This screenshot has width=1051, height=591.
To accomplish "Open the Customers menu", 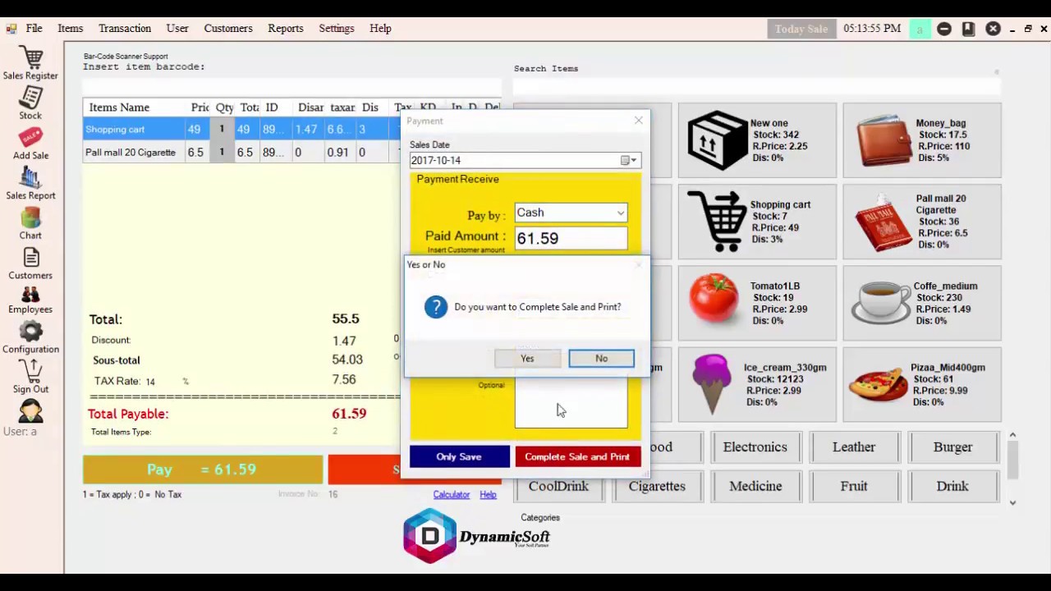I will point(228,29).
